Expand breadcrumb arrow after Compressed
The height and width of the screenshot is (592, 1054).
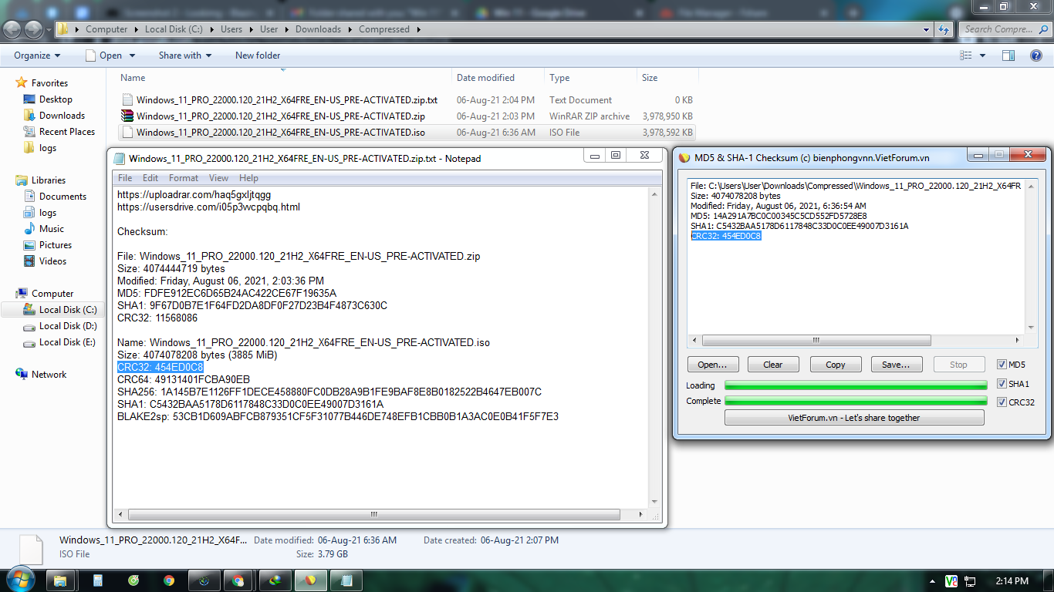(x=418, y=29)
